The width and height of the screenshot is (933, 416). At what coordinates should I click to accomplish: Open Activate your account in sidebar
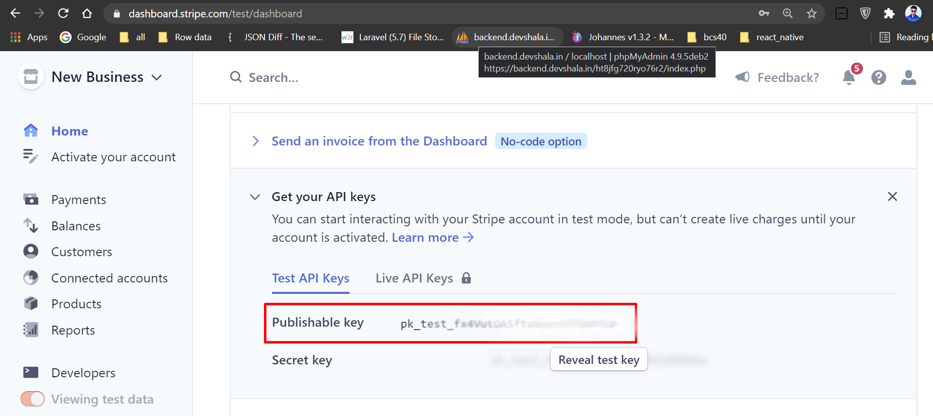tap(113, 157)
